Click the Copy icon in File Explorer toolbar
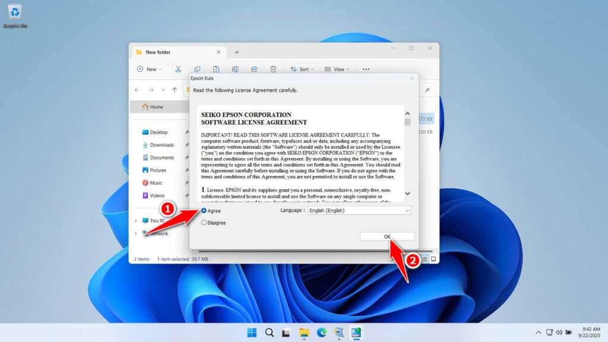The height and width of the screenshot is (342, 608). tap(198, 69)
